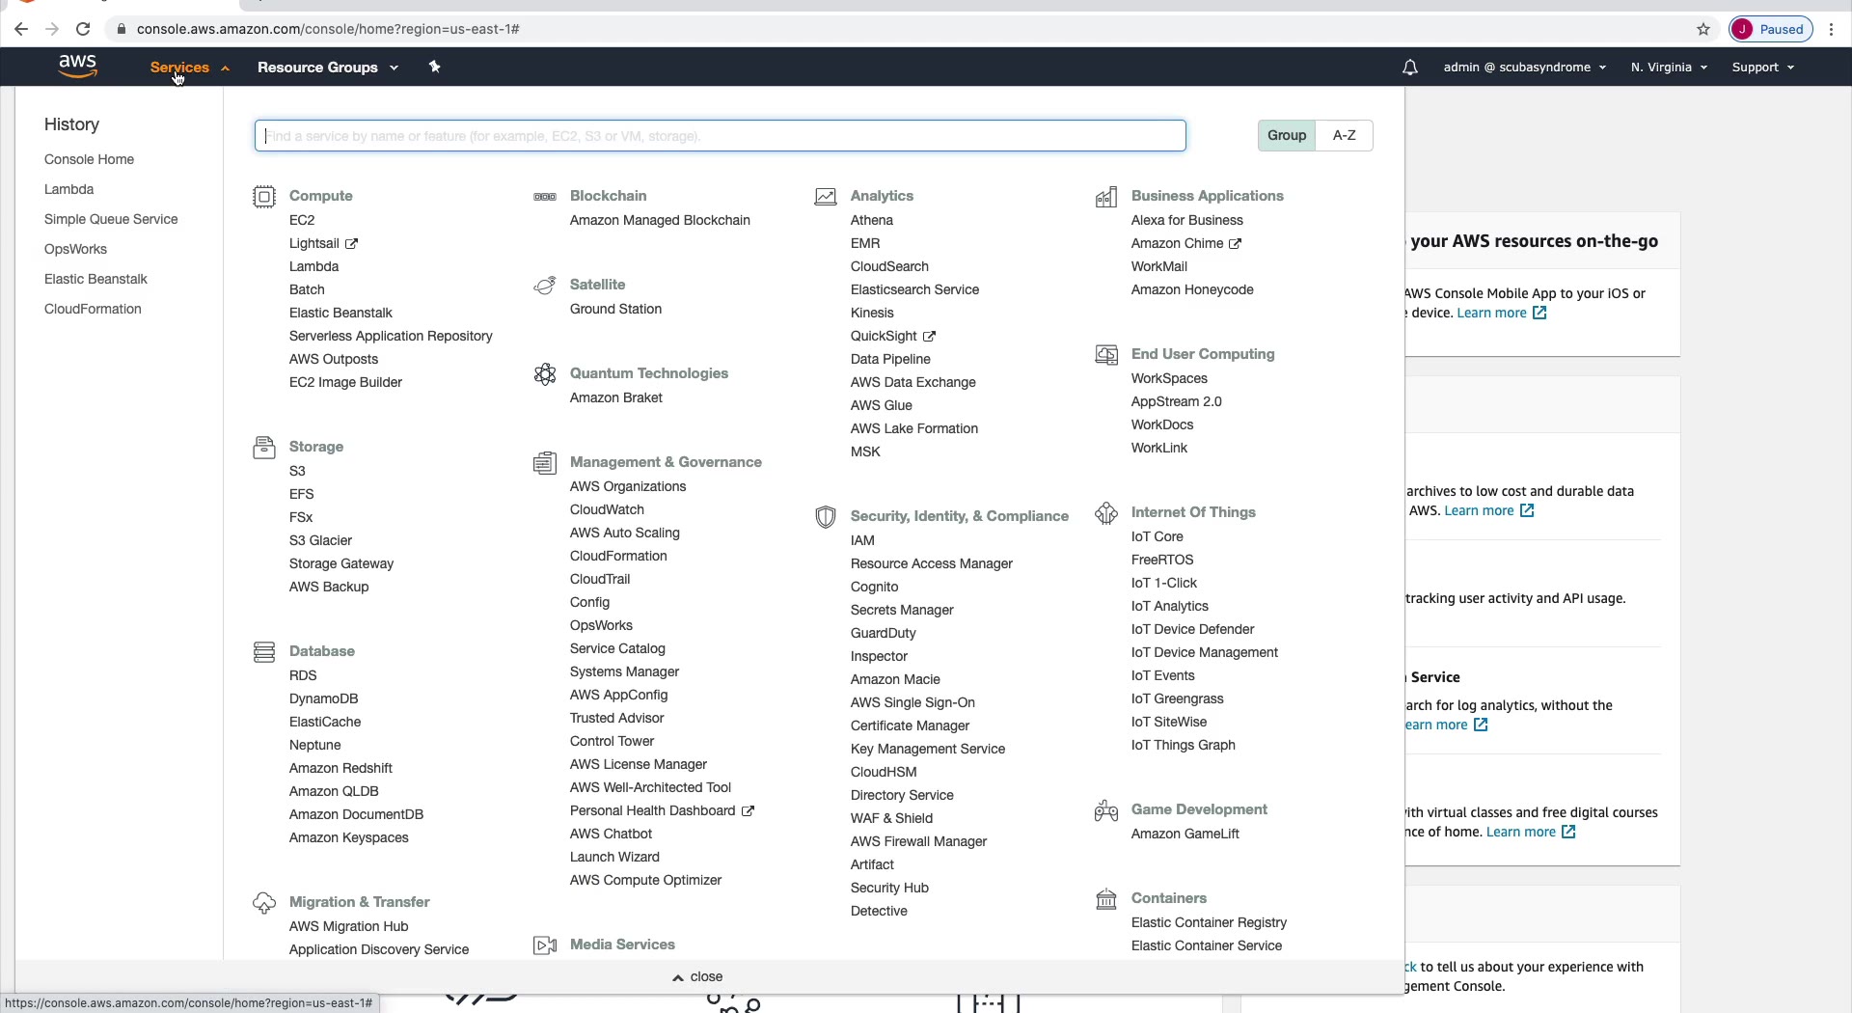Viewport: 1852px width, 1013px height.
Task: Click the Internet Of Things icon
Action: pyautogui.click(x=1106, y=513)
